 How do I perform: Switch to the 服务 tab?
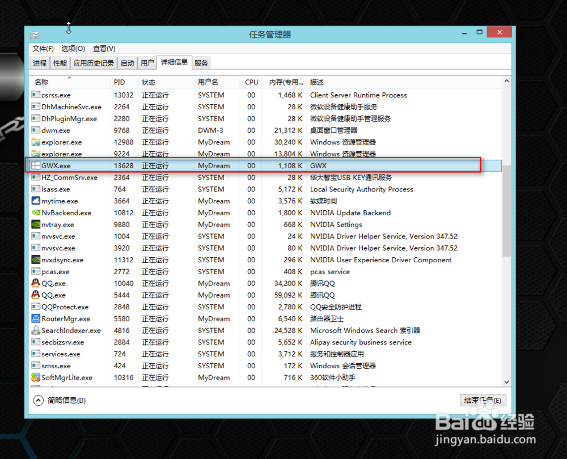(200, 62)
